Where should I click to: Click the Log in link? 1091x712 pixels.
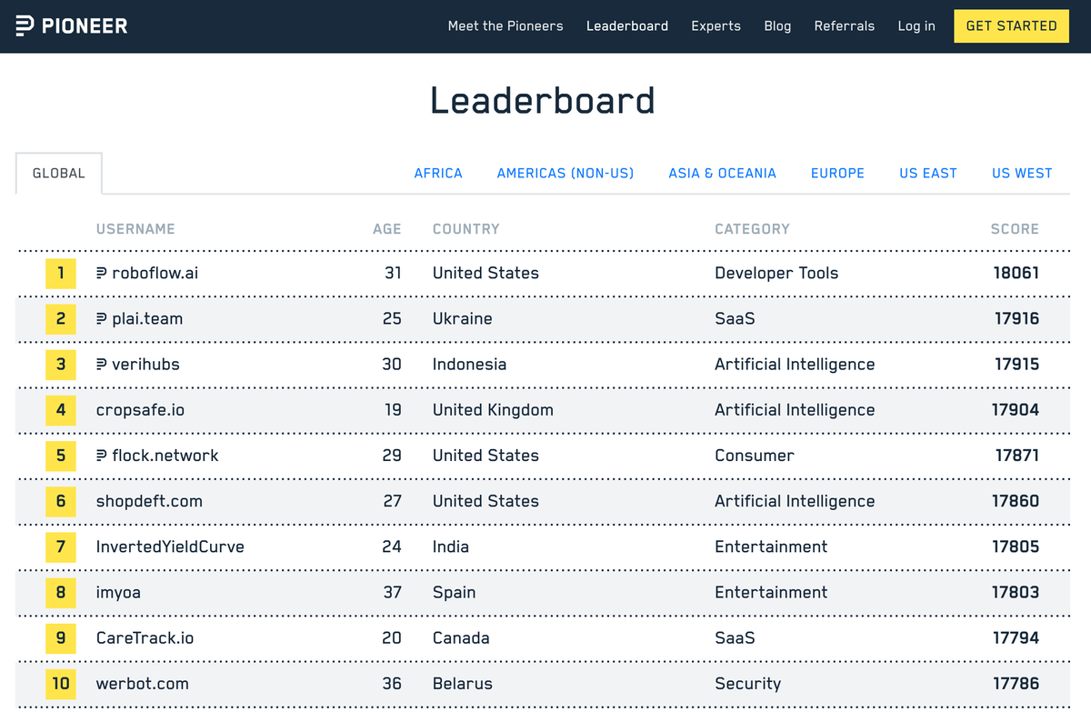(x=916, y=25)
